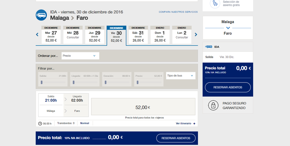
Task: Select the Lun 2 Enero date tab
Action: 182,35
